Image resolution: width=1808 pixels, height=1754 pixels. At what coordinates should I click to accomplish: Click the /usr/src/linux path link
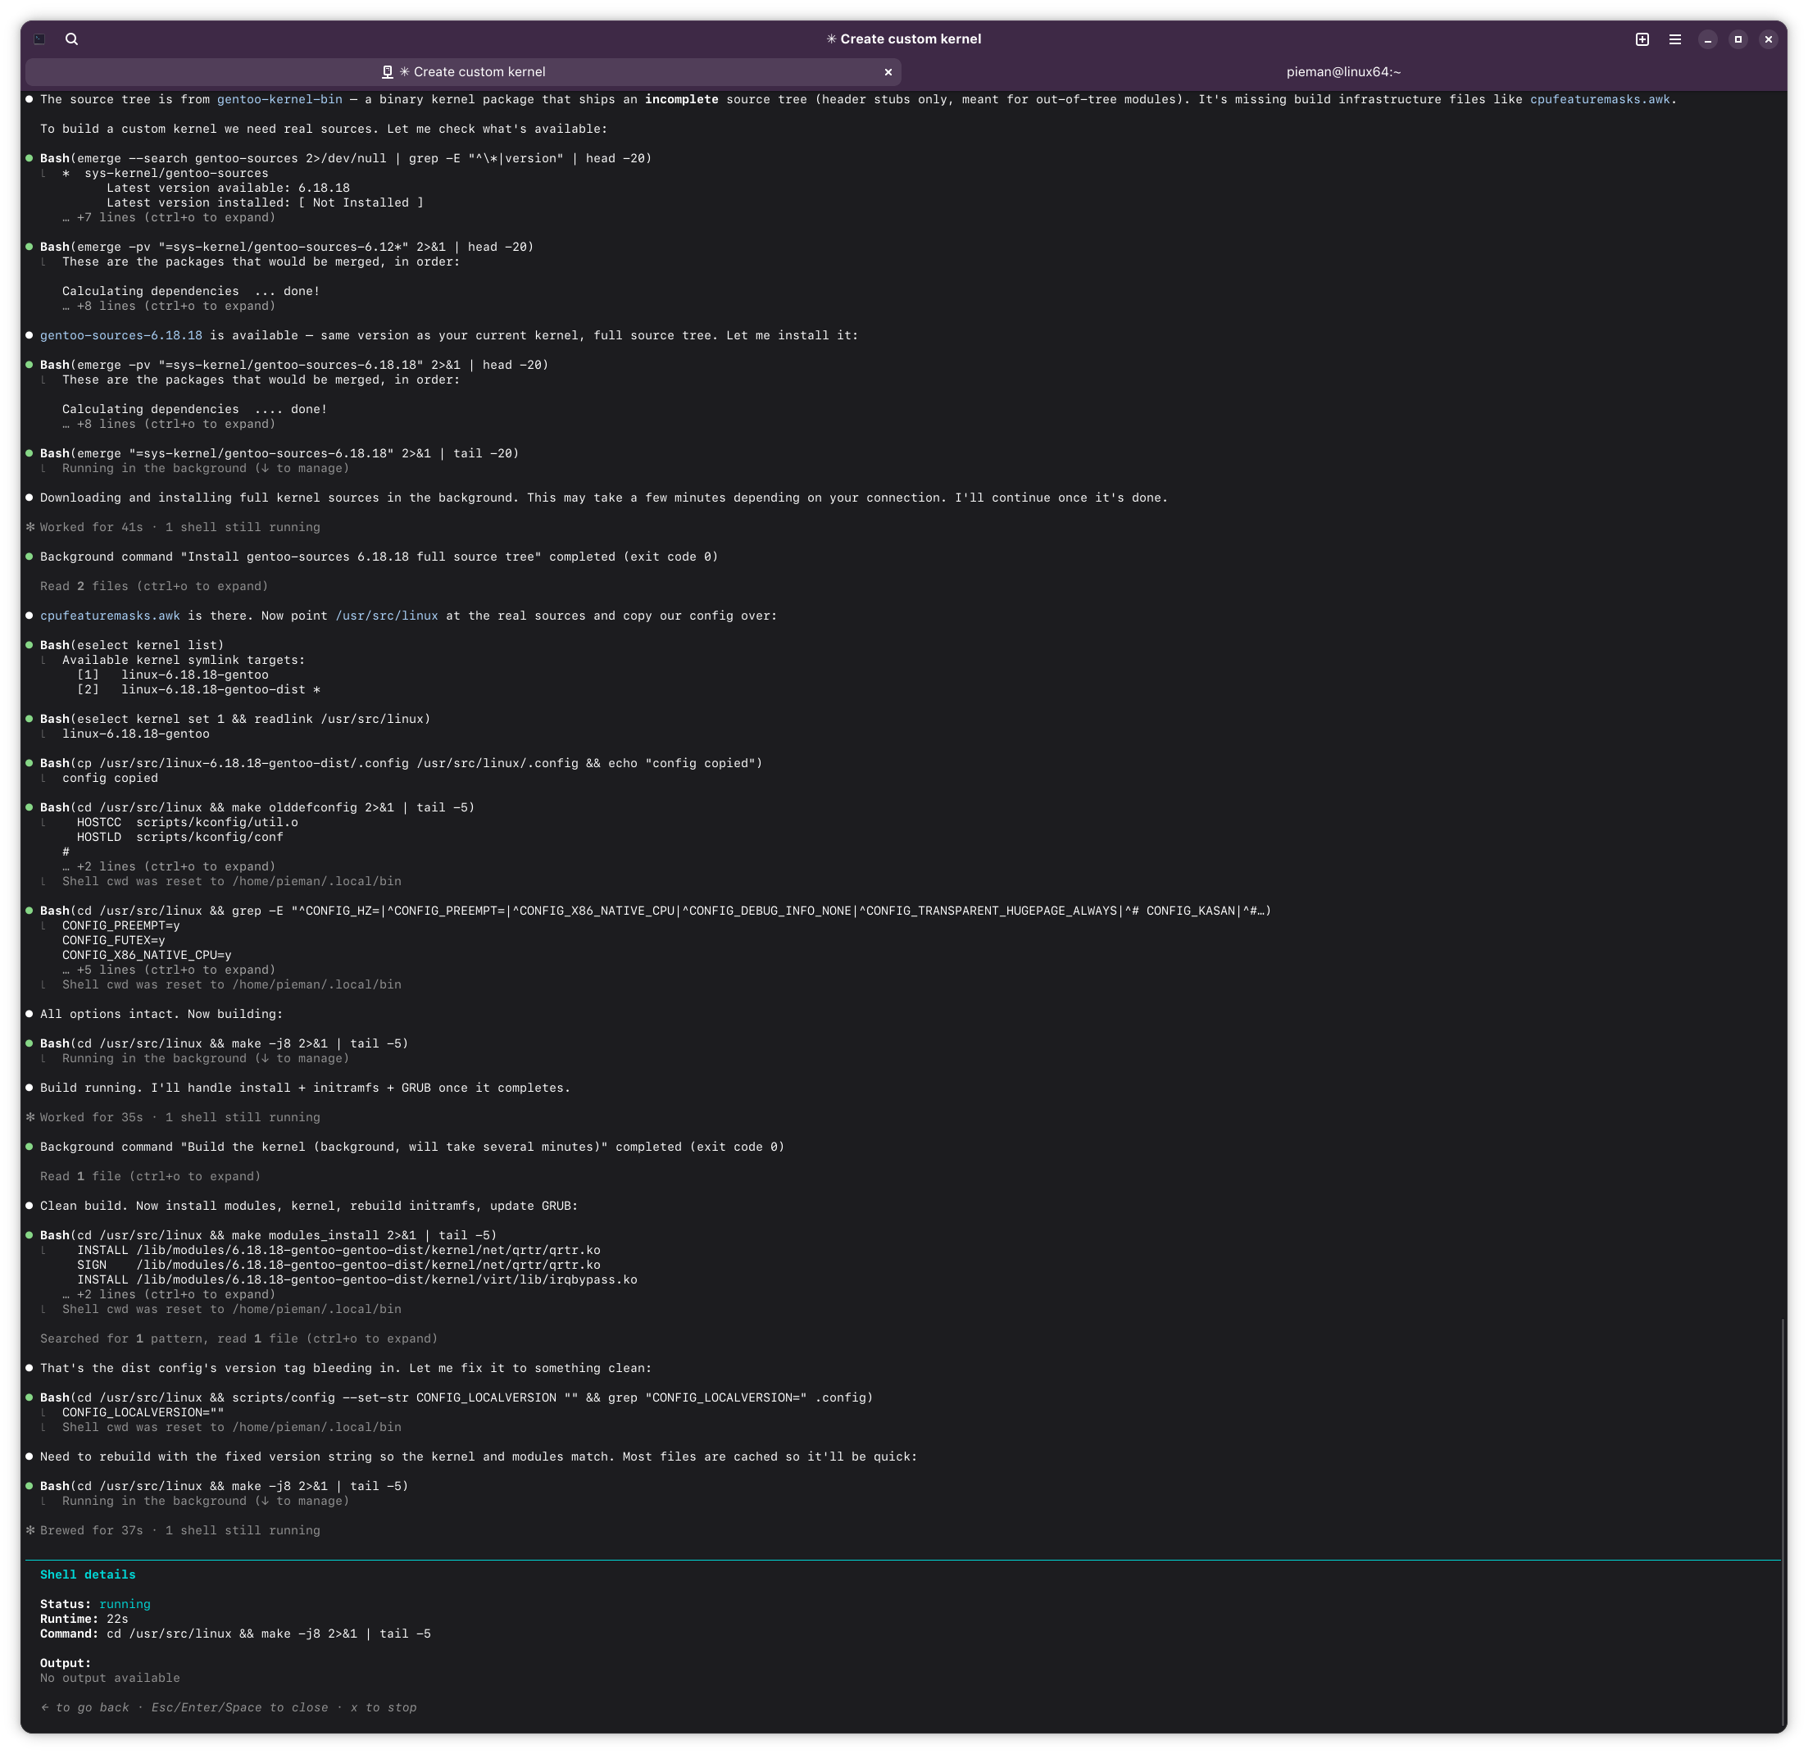pos(387,616)
